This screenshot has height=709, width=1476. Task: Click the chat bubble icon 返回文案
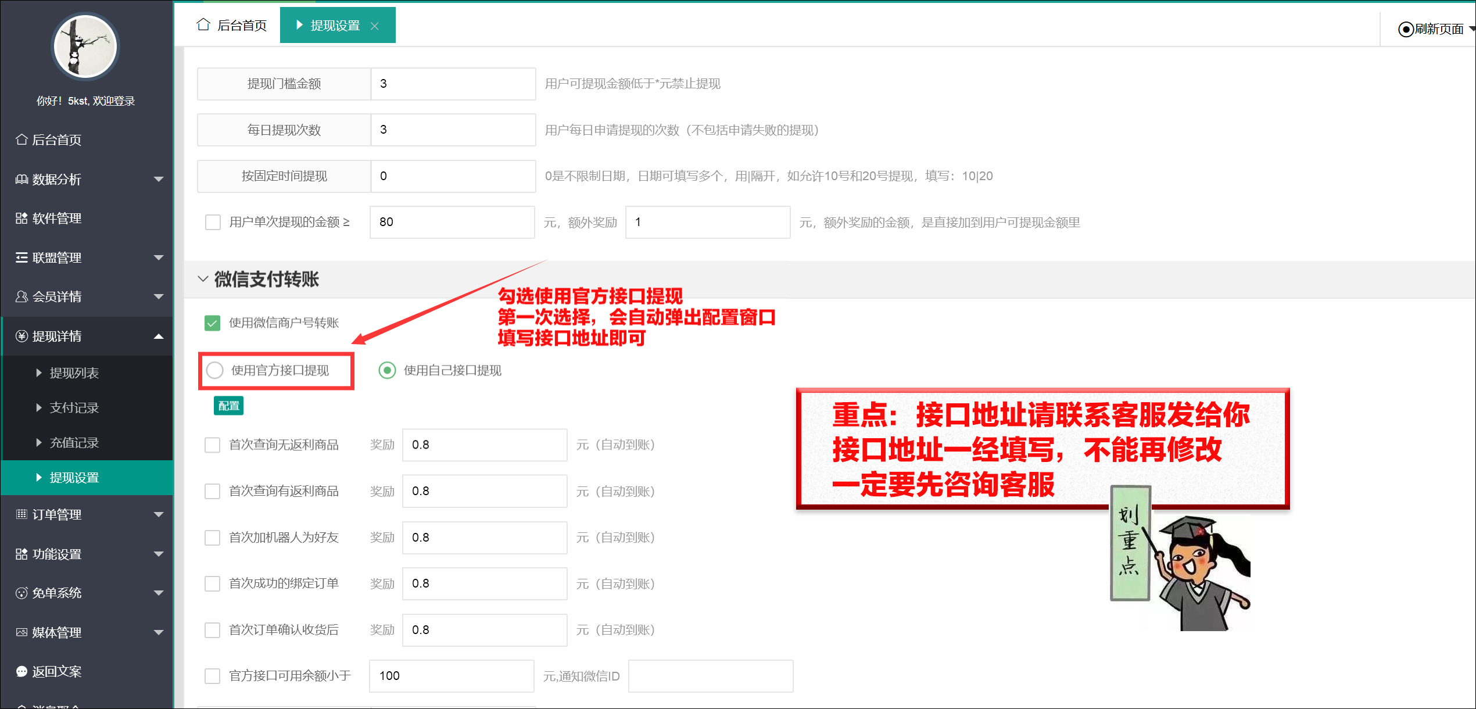(x=22, y=671)
